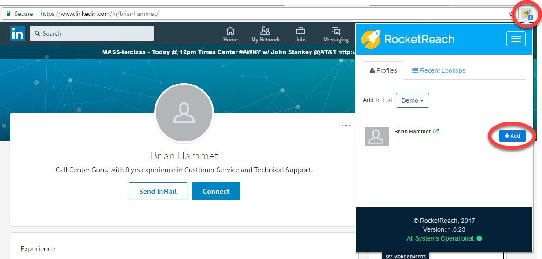Select the Profiles tab
The height and width of the screenshot is (259, 542).
383,70
